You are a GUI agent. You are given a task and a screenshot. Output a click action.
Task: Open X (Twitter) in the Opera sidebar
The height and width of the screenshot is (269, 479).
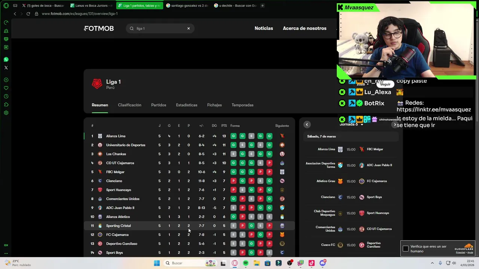6,68
